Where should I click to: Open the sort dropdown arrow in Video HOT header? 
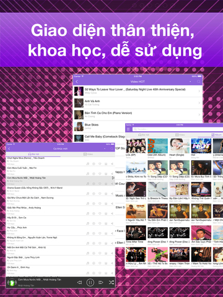(190, 82)
